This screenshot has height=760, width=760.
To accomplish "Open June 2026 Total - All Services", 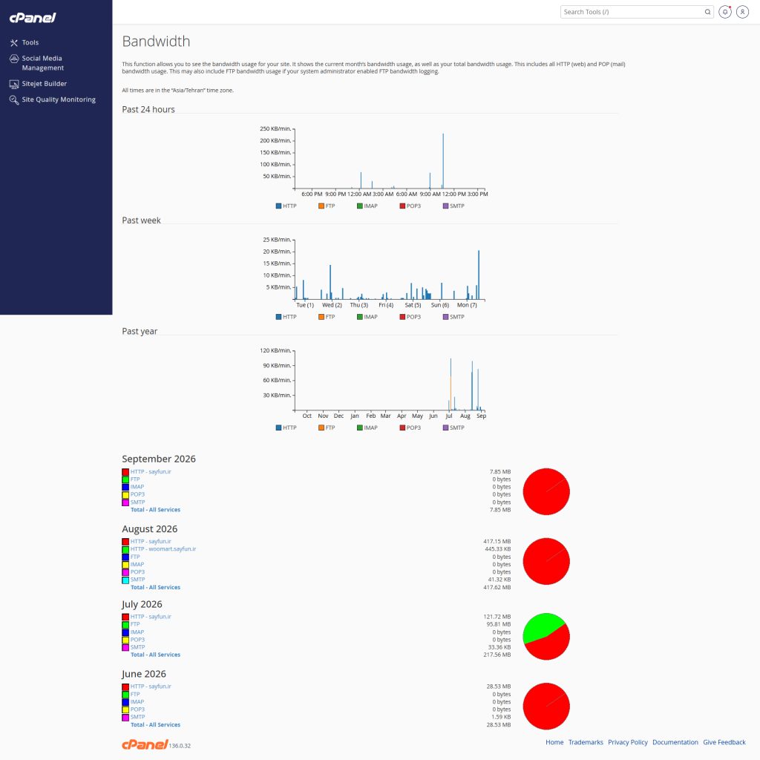I will [155, 725].
